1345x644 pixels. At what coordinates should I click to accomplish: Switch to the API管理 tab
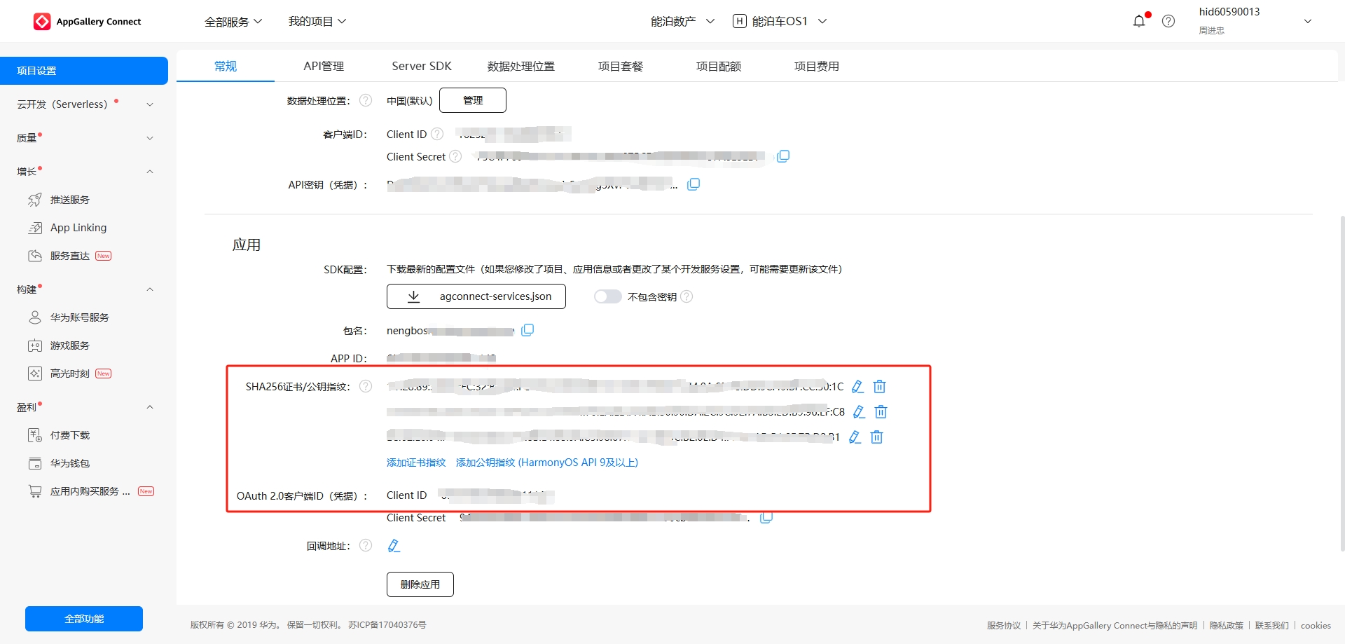324,66
